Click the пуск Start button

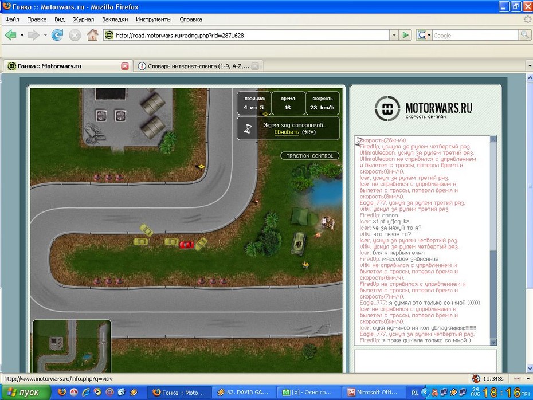pyautogui.click(x=25, y=393)
